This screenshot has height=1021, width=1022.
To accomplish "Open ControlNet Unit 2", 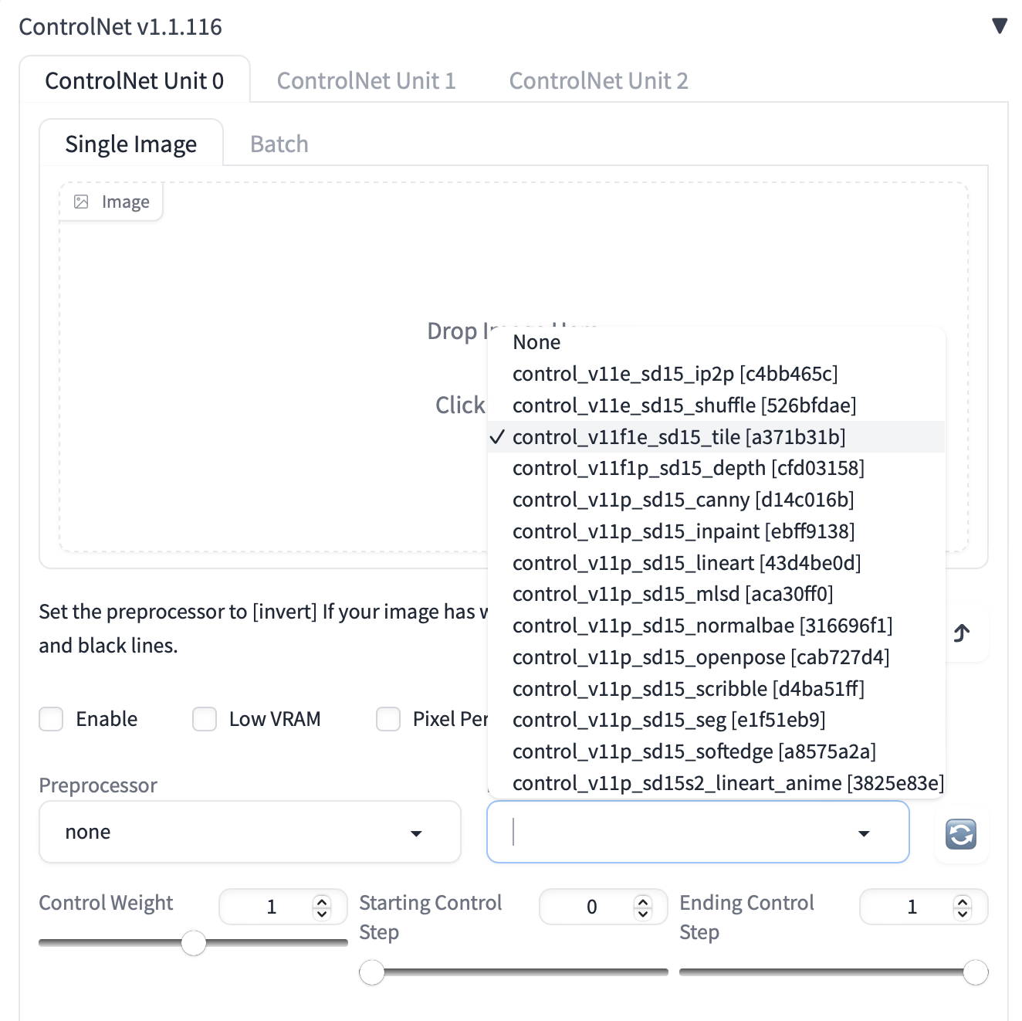I will pyautogui.click(x=599, y=80).
